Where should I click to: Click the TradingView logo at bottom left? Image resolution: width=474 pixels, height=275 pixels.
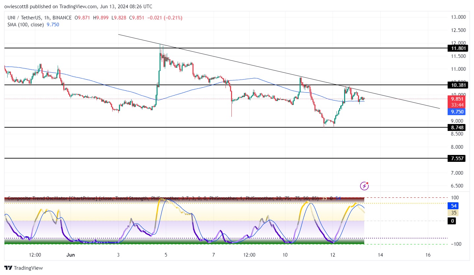pos(23,268)
